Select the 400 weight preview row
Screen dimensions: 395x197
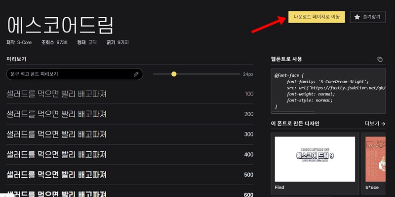coord(130,155)
